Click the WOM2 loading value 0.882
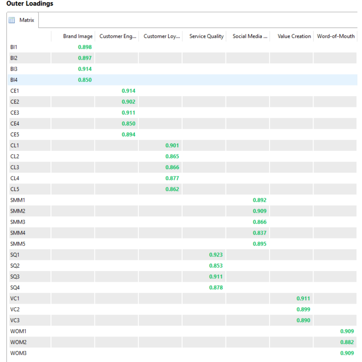 [347, 342]
